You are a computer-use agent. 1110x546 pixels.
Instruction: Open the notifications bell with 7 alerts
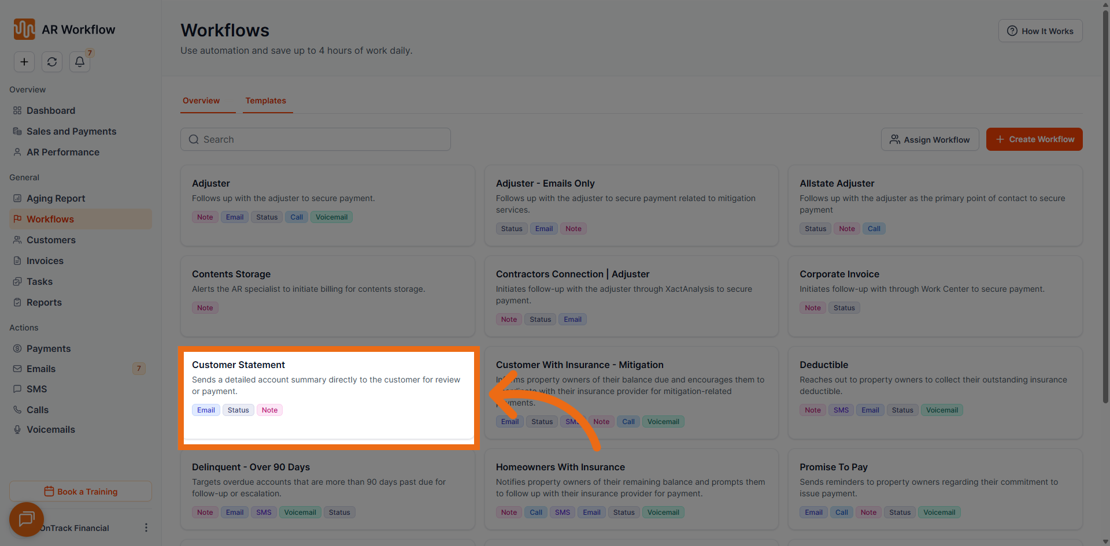[79, 62]
